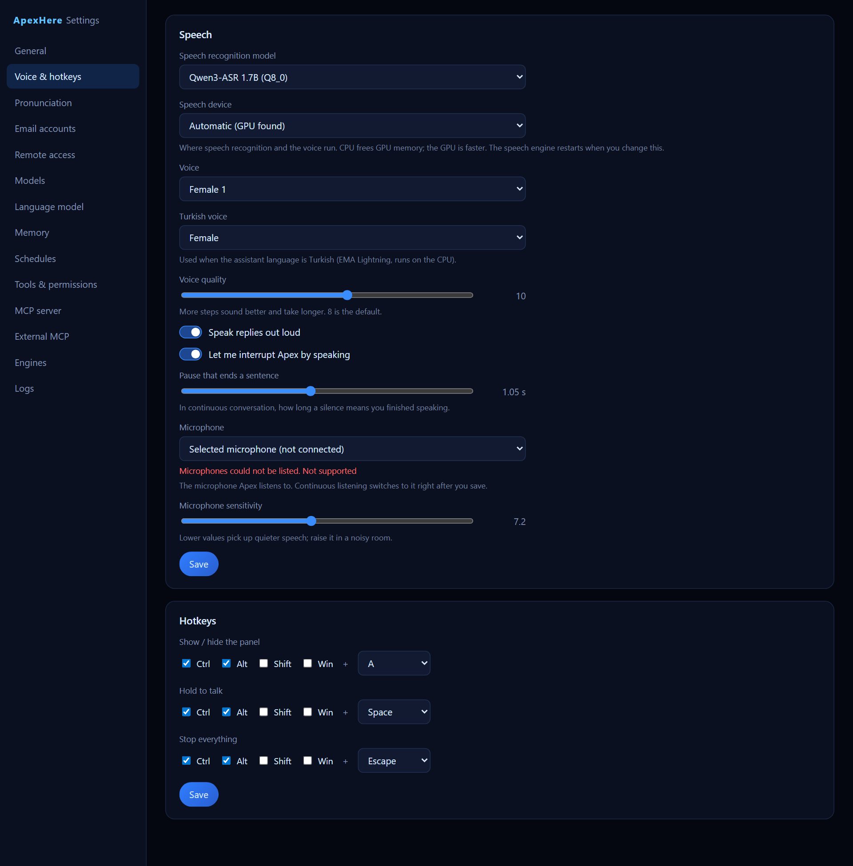Save the Hotkeys settings

199,794
